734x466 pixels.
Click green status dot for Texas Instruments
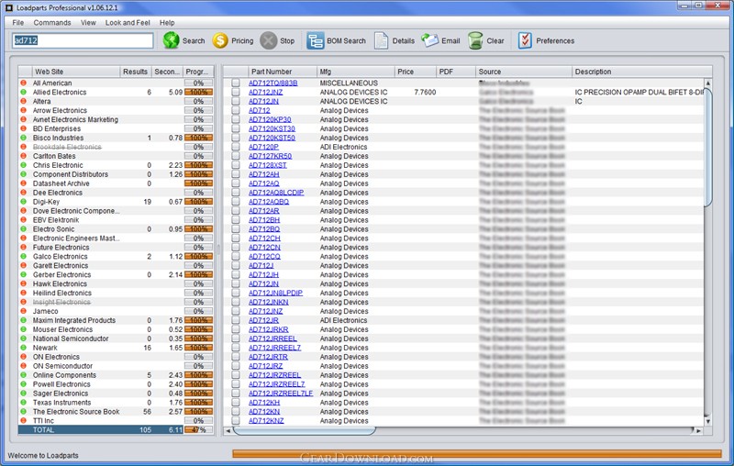pos(24,403)
